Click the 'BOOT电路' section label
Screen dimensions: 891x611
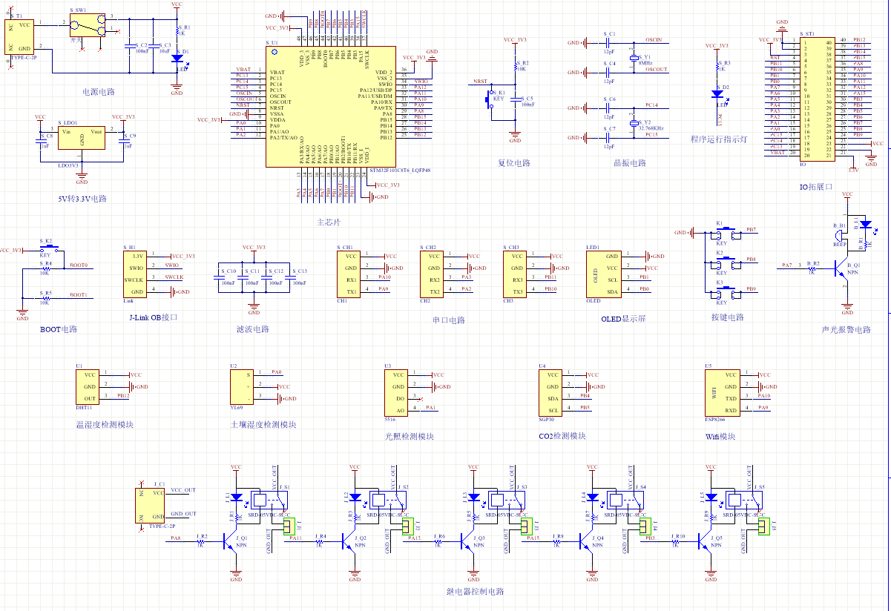(x=59, y=328)
